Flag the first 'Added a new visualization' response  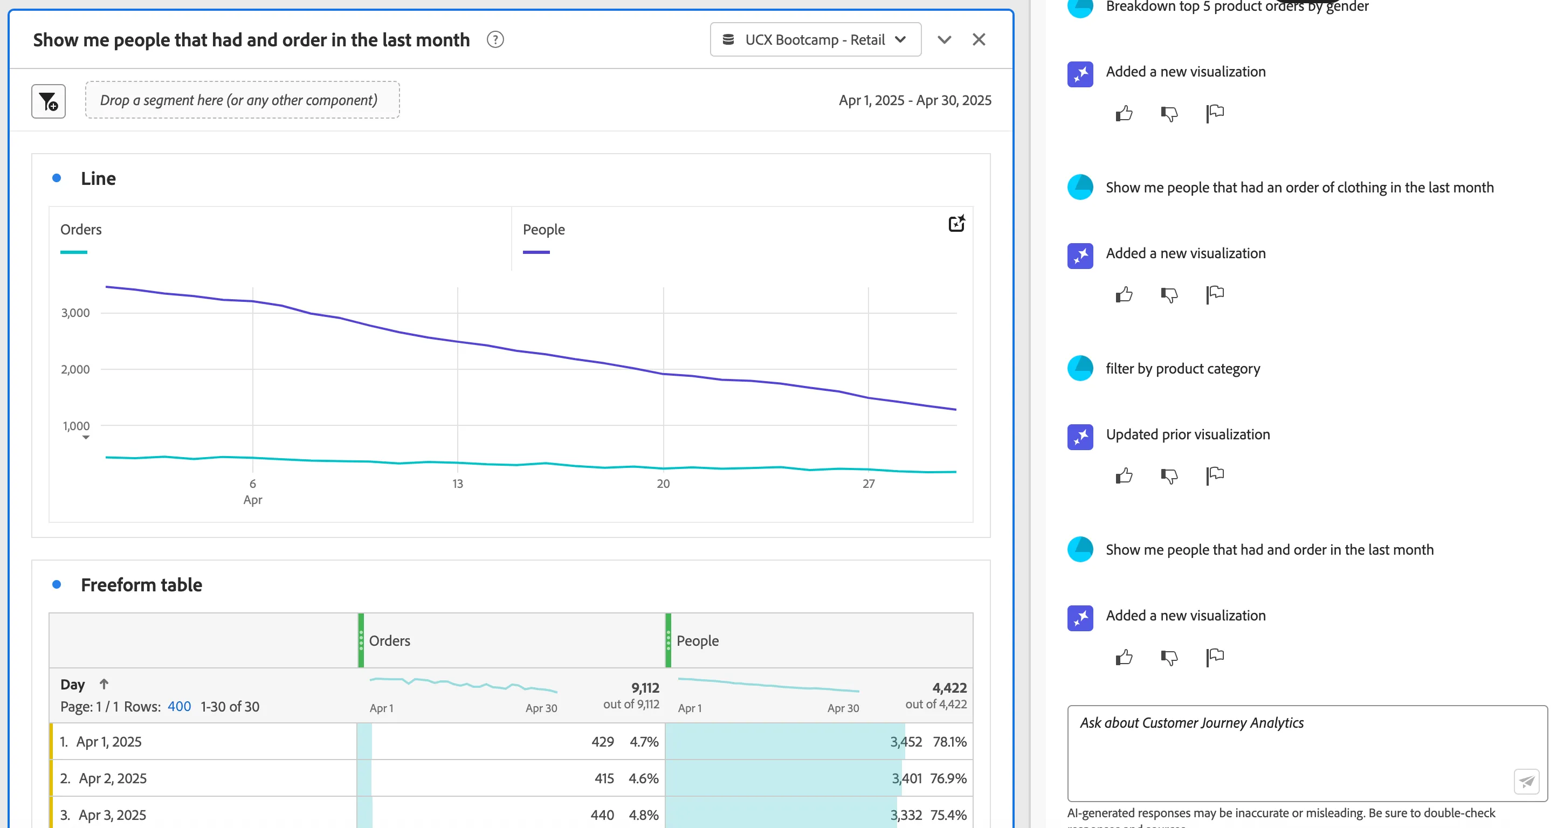click(1215, 113)
